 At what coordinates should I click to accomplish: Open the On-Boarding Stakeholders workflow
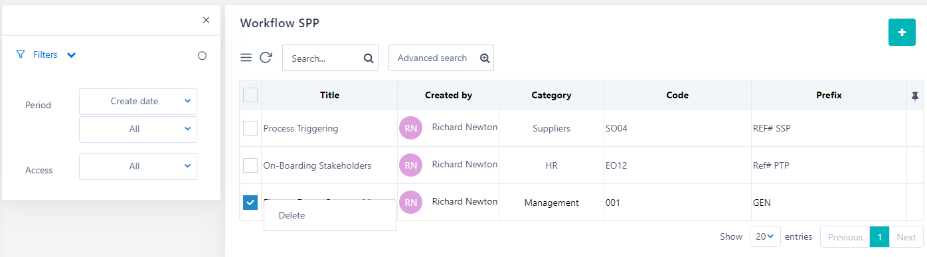coord(317,165)
